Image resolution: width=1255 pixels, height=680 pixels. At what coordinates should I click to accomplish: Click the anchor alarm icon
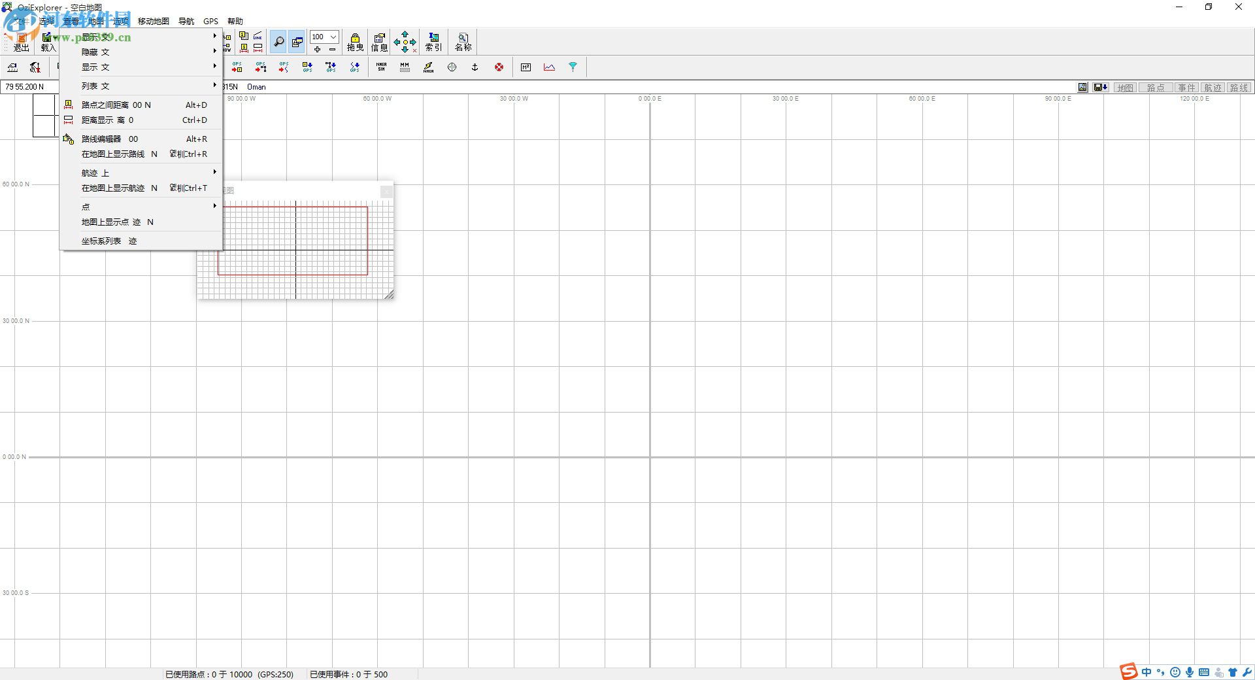(475, 67)
